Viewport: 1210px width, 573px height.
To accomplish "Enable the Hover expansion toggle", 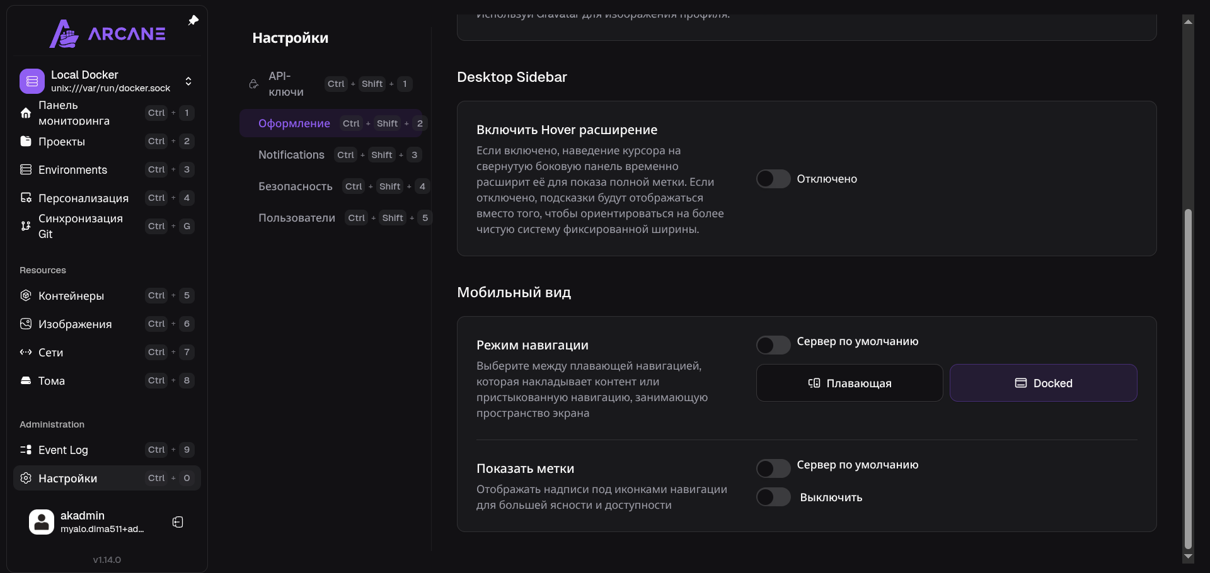I will pos(773,179).
